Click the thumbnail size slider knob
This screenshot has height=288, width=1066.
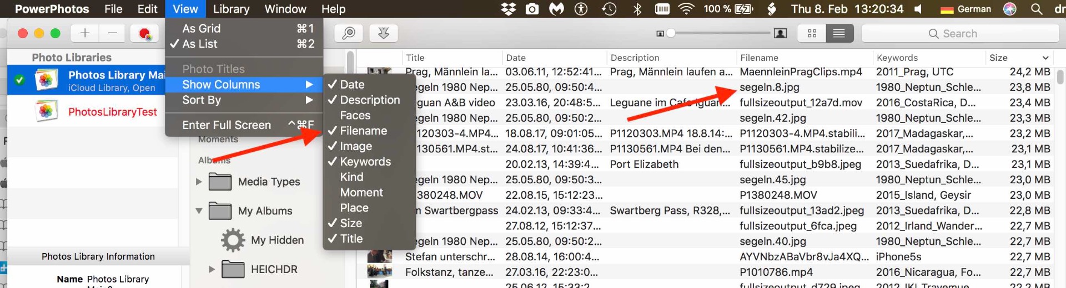coord(671,33)
